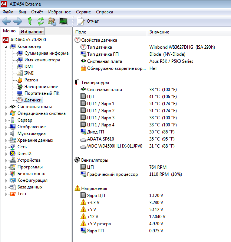This screenshot has width=231, height=242.
Task: Click the green up-level arrow icon
Action: (x=30, y=21)
